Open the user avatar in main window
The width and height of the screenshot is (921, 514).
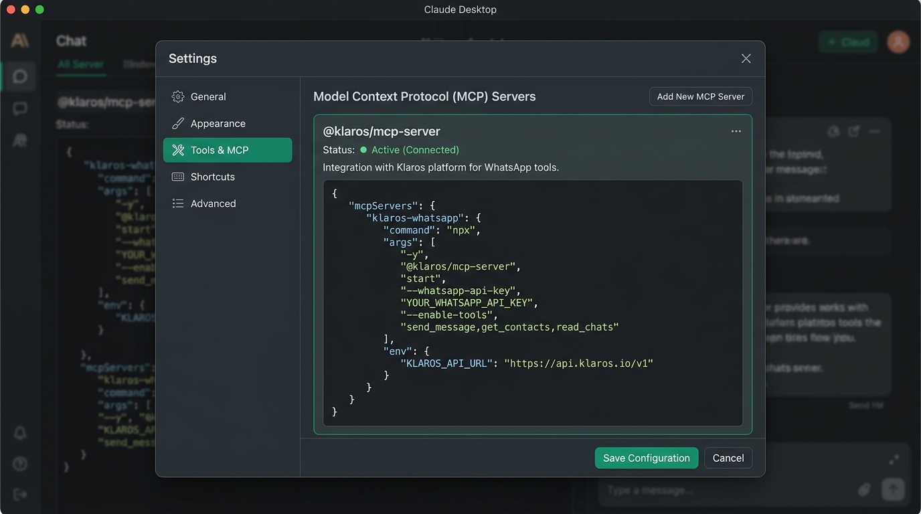click(x=898, y=41)
